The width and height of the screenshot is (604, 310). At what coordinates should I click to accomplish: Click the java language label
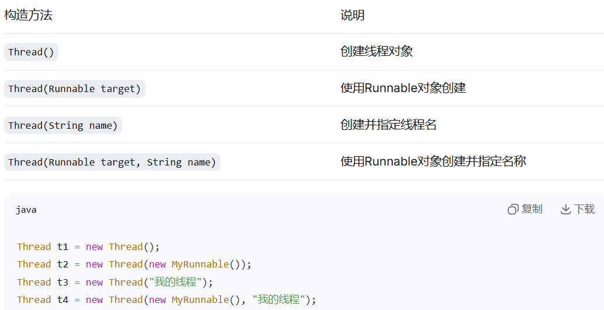26,210
